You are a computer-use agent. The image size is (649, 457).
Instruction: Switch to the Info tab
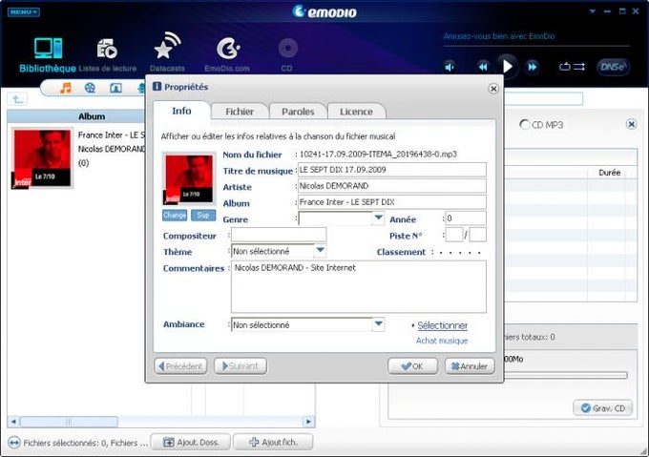pyautogui.click(x=181, y=111)
